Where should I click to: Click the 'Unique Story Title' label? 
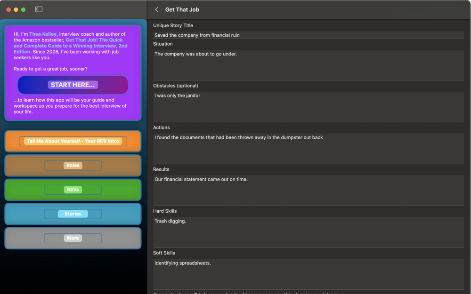click(x=173, y=25)
